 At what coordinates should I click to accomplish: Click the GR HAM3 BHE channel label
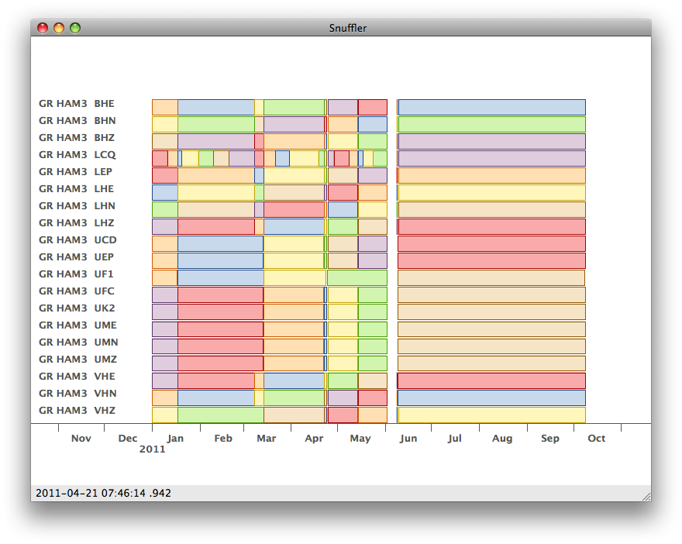77,104
